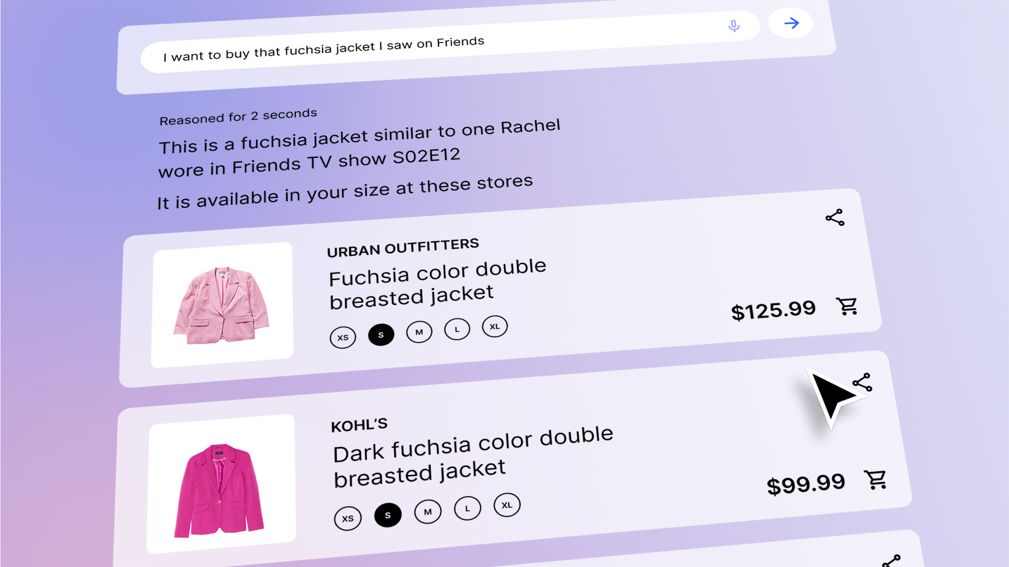Add the $125.99 jacket to the cart
The image size is (1009, 567).
847,307
